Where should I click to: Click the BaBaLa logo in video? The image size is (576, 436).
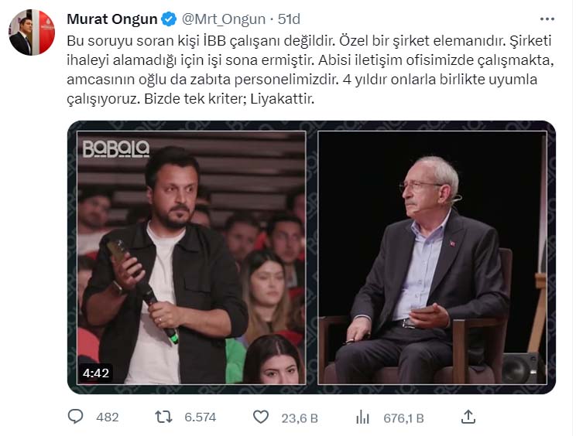pyautogui.click(x=116, y=149)
